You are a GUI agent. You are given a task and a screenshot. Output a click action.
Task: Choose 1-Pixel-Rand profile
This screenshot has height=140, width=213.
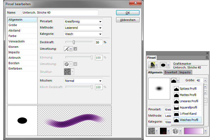pyautogui.click(x=187, y=114)
